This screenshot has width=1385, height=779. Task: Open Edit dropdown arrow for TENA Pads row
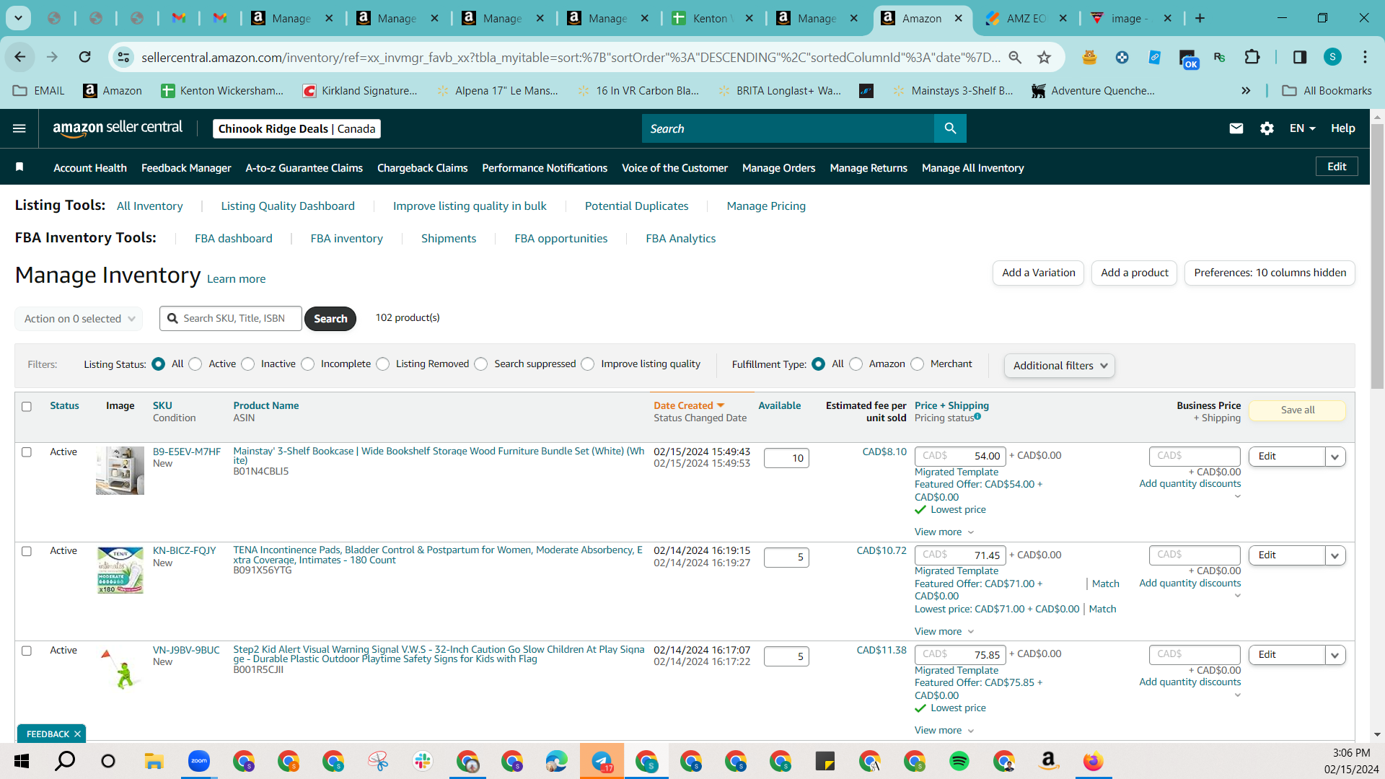coord(1335,555)
